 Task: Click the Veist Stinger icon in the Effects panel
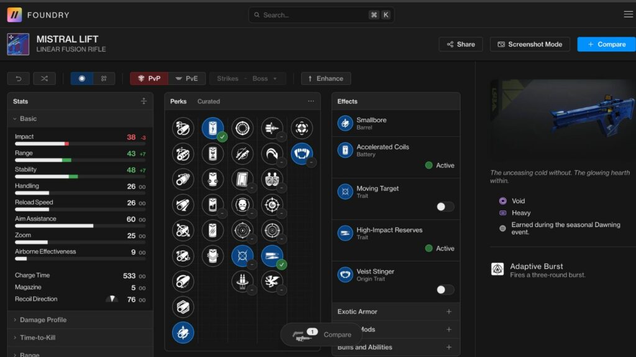pos(345,275)
